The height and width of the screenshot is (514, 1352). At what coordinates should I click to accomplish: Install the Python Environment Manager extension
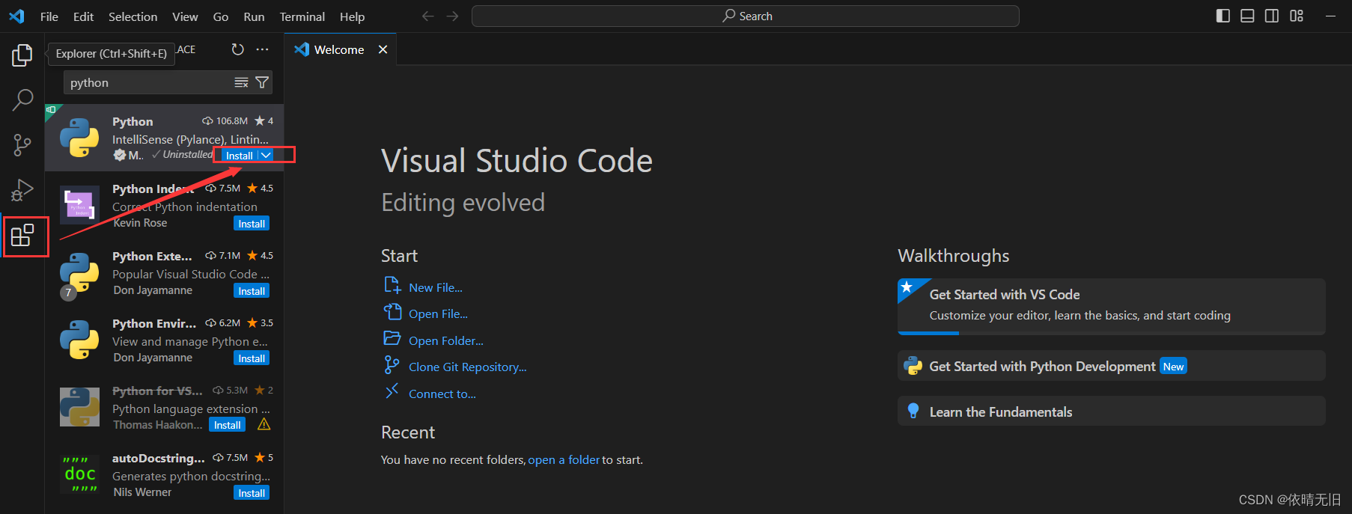coord(252,358)
